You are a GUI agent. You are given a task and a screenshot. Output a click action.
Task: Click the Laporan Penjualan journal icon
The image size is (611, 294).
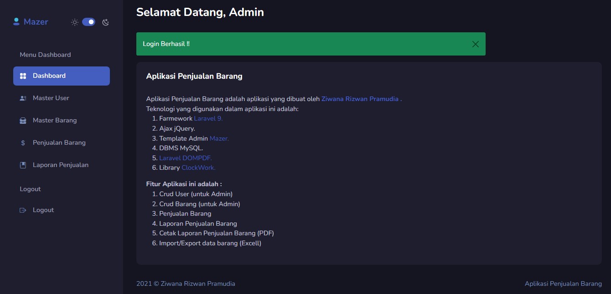(23, 165)
